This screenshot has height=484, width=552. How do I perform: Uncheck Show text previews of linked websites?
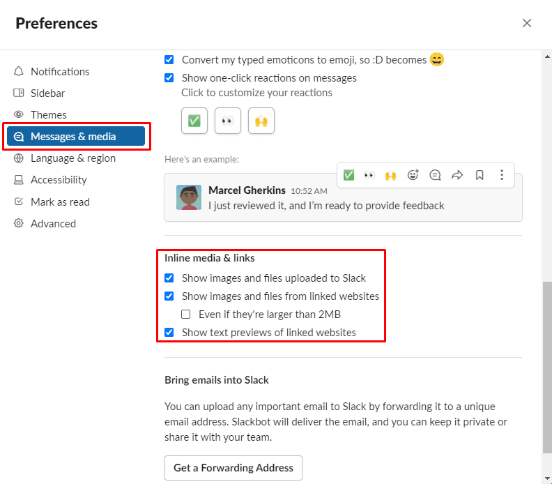(169, 332)
